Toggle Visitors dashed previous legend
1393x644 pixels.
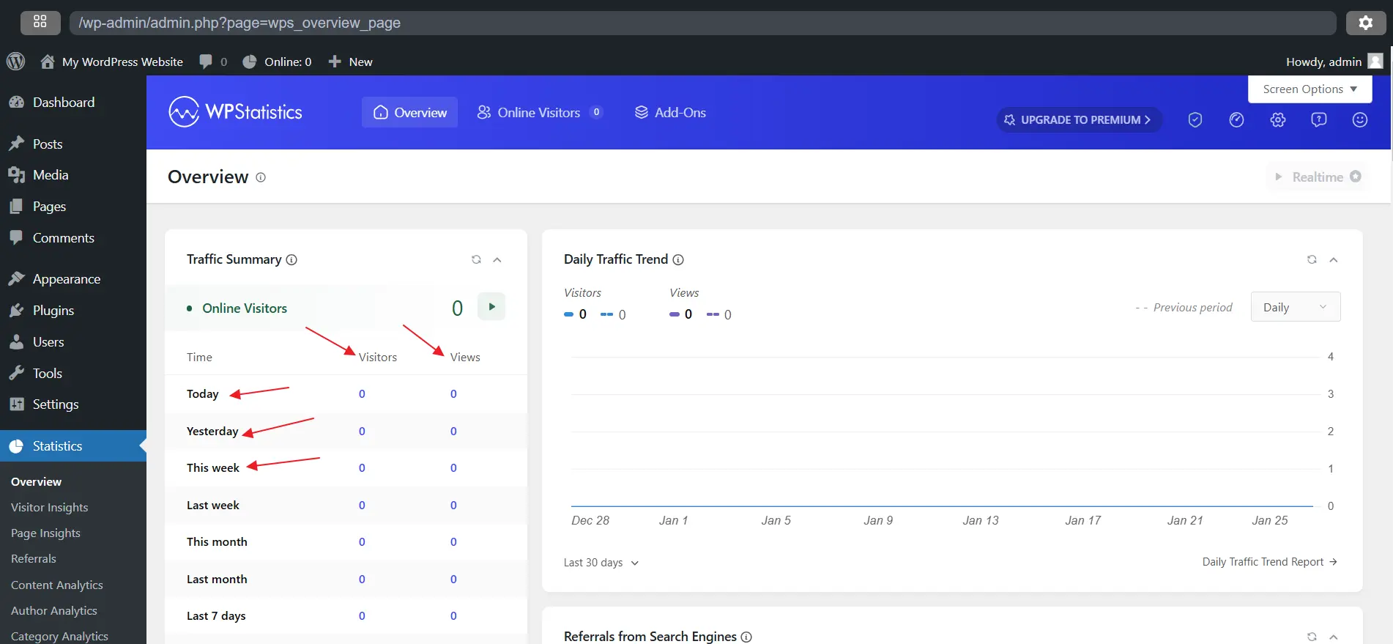[613, 314]
